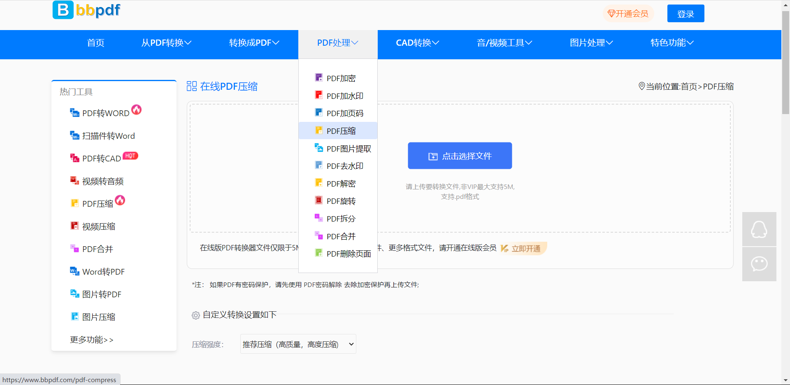Choose PDF加页码 from the dropdown menu
The image size is (790, 385).
338,113
